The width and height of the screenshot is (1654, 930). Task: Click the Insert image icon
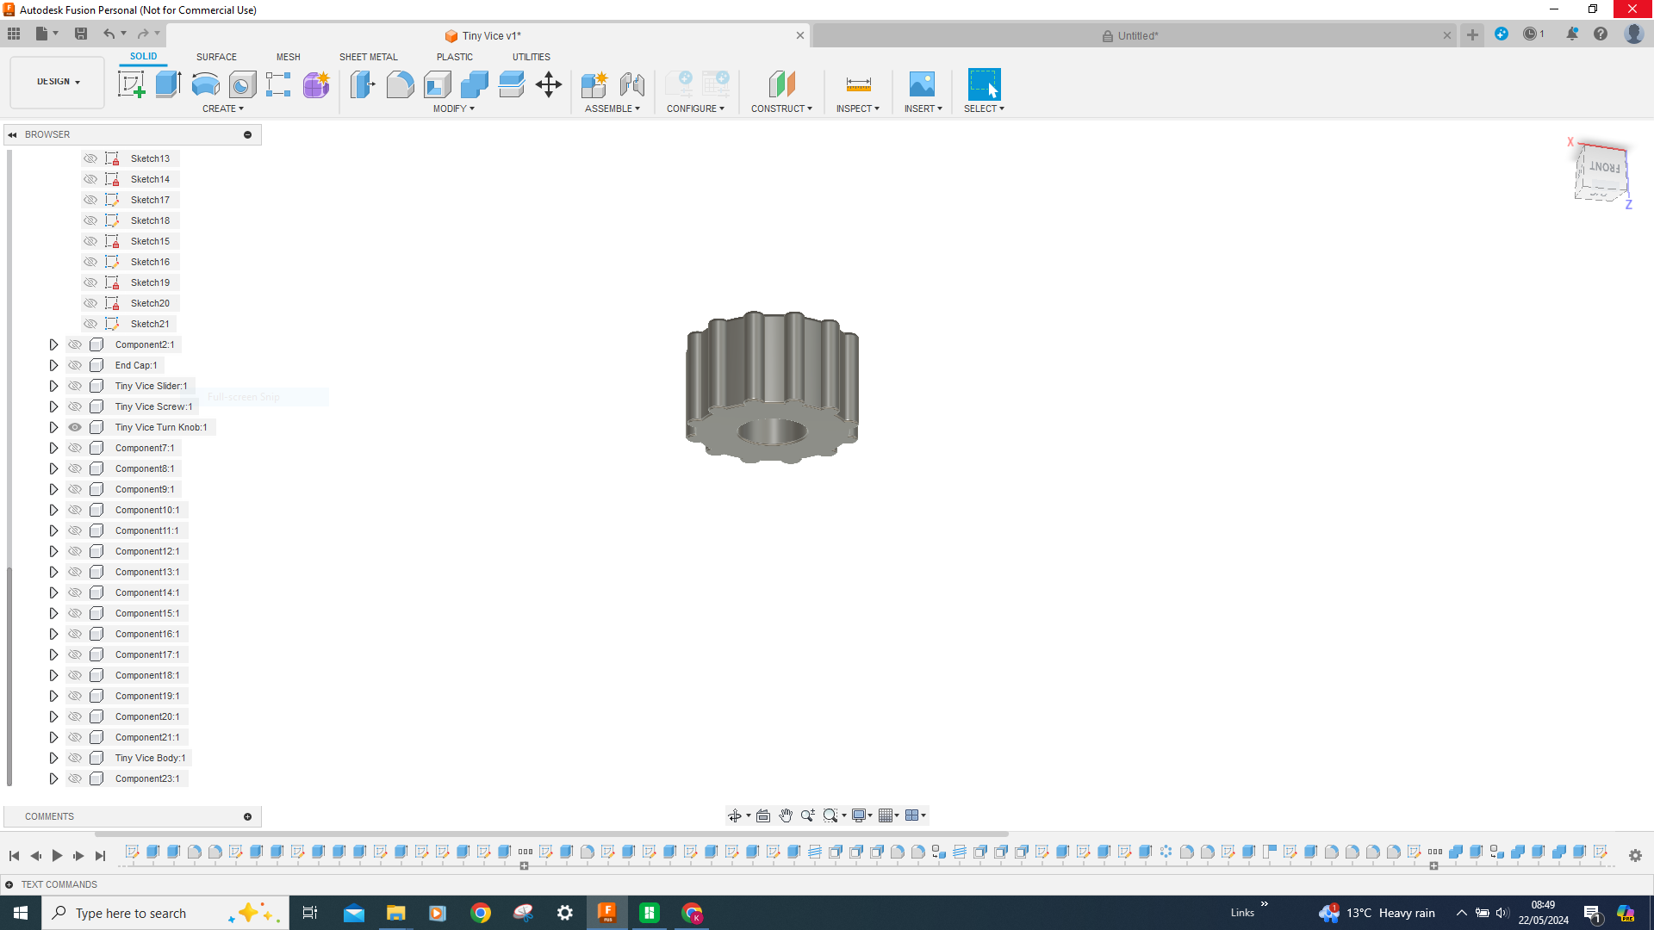click(x=922, y=84)
